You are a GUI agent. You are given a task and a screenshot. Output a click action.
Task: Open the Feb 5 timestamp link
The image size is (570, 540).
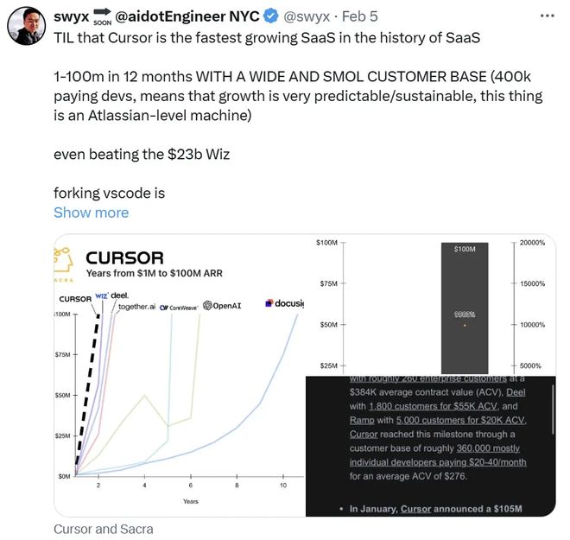(x=360, y=16)
